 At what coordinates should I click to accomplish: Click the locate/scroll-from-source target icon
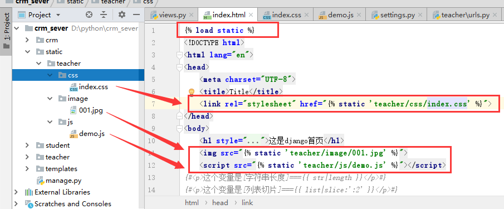pyautogui.click(x=89, y=15)
